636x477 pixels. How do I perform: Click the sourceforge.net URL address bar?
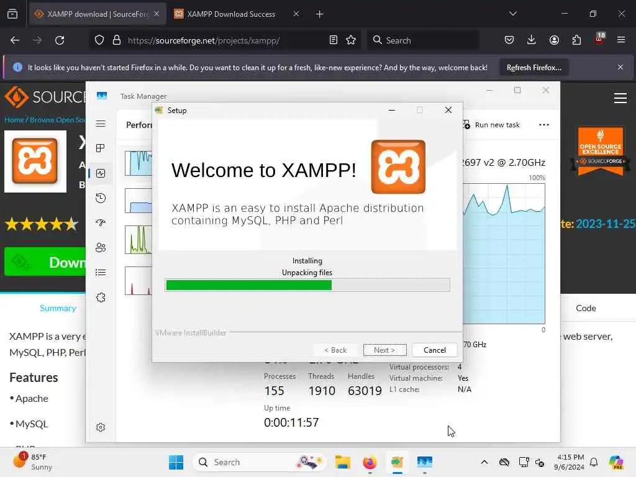(x=203, y=40)
